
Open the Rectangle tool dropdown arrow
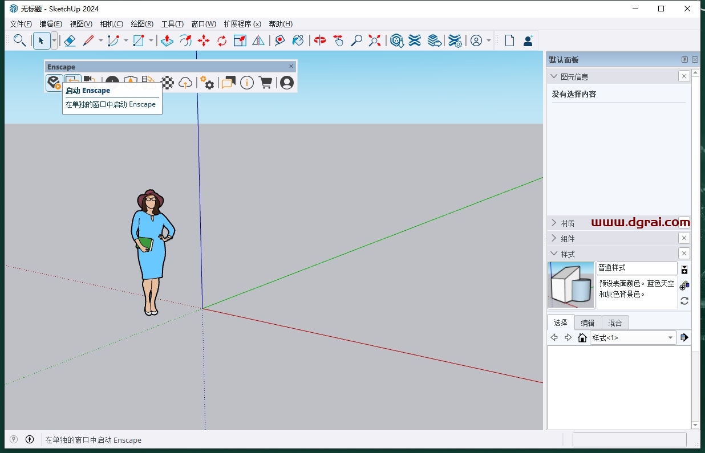tap(151, 40)
